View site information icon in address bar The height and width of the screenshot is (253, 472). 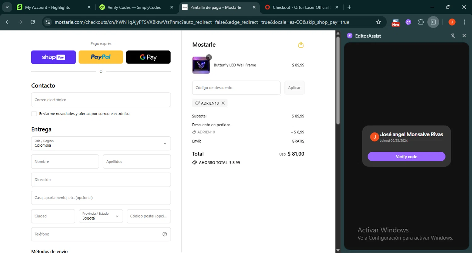pyautogui.click(x=48, y=22)
